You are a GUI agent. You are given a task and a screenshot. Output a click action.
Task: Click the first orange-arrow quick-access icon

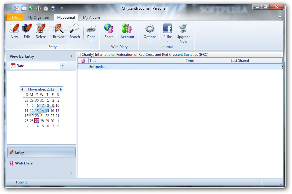[x=17, y=8]
